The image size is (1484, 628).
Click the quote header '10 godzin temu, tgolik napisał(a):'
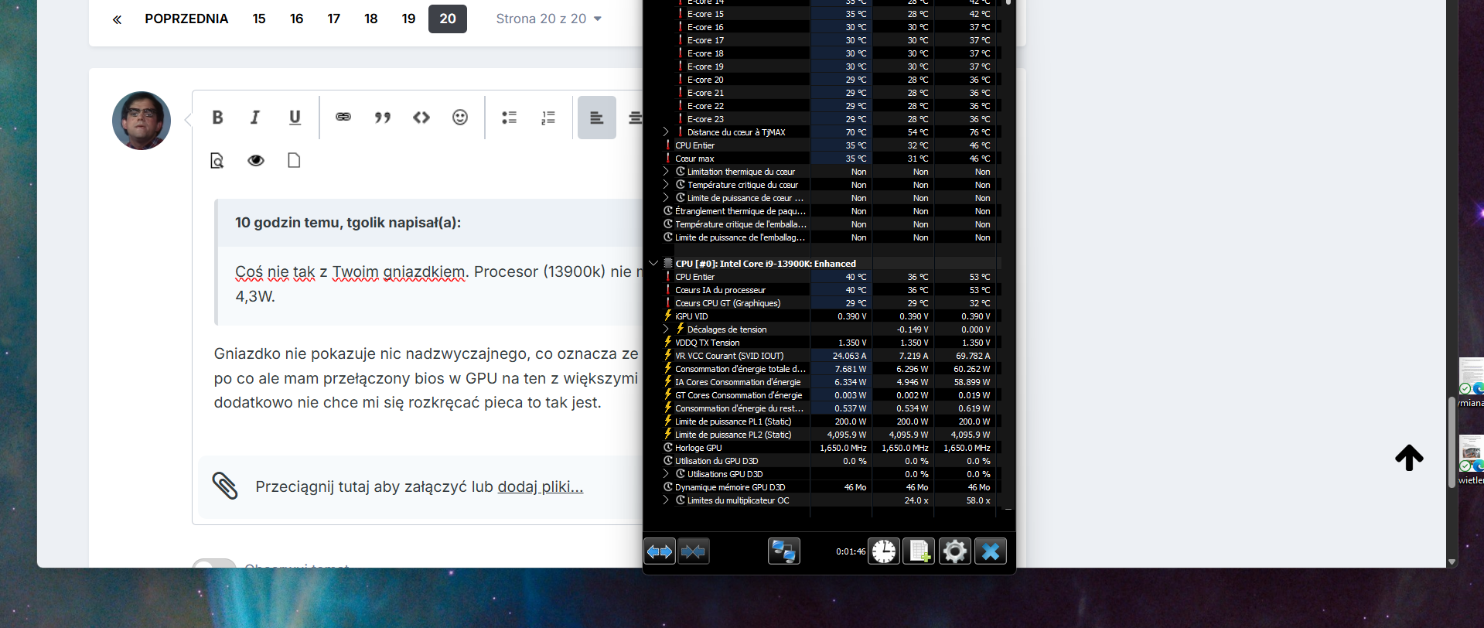tap(348, 223)
